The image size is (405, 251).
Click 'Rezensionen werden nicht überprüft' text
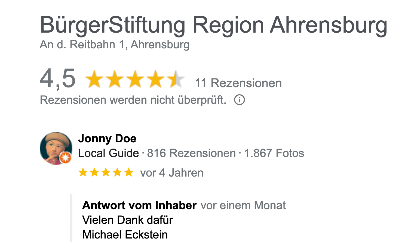tap(133, 100)
